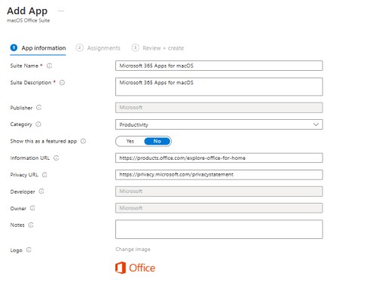Image resolution: width=376 pixels, height=291 pixels.
Task: Click info icon next to Developer
Action: pyautogui.click(x=41, y=191)
